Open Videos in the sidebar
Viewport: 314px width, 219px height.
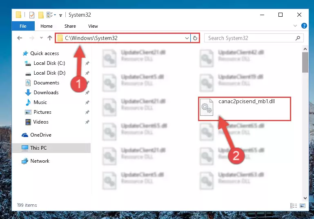(x=41, y=122)
